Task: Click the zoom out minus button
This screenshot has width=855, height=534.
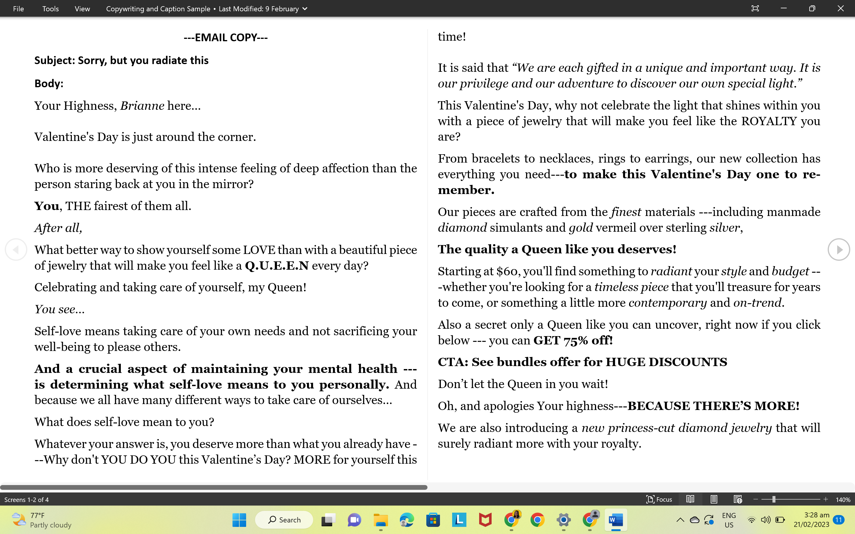Action: 756,499
